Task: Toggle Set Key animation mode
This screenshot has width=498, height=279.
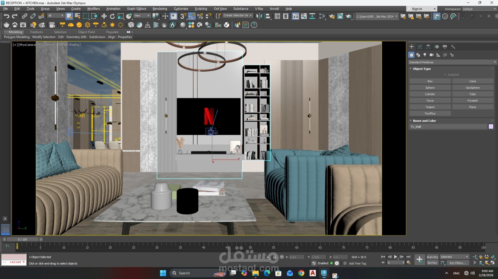Action: point(432,263)
